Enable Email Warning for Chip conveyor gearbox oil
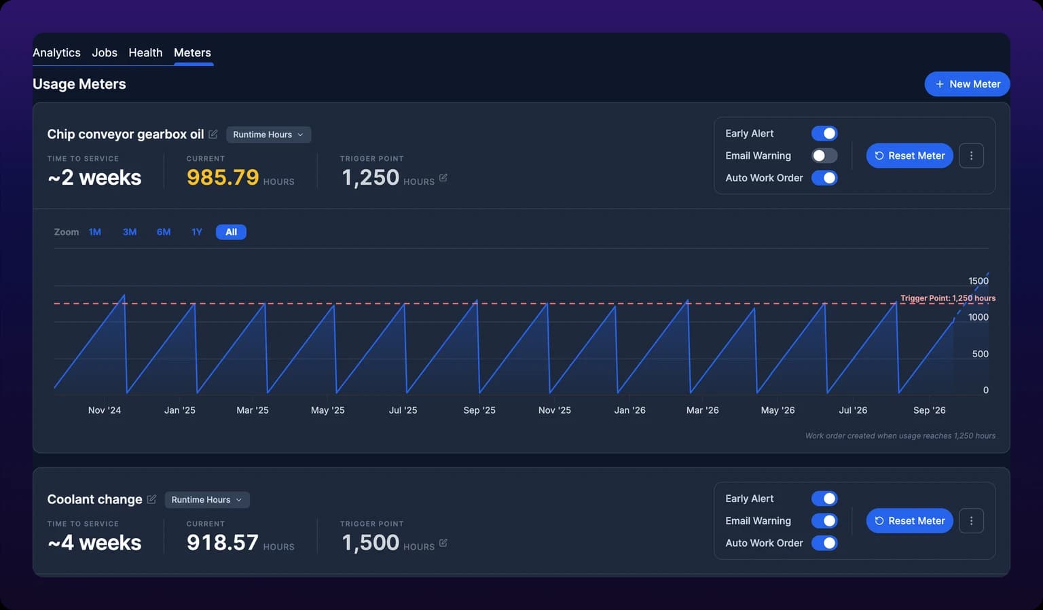 824,156
